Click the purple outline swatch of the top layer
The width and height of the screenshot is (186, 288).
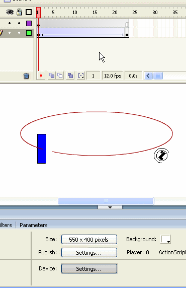point(29,23)
